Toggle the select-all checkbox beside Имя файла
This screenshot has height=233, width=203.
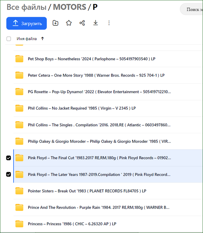click(x=9, y=39)
